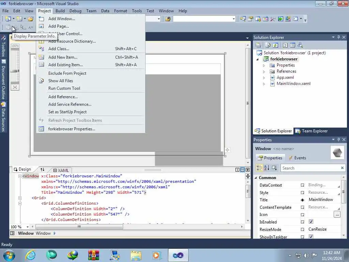Open the Build menu

[x=60, y=11]
